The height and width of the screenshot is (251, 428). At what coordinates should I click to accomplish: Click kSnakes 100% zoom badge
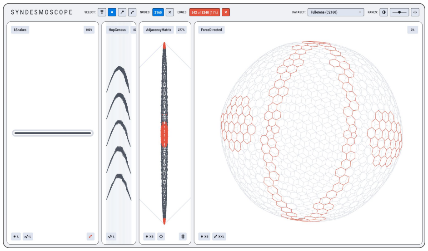tap(89, 30)
